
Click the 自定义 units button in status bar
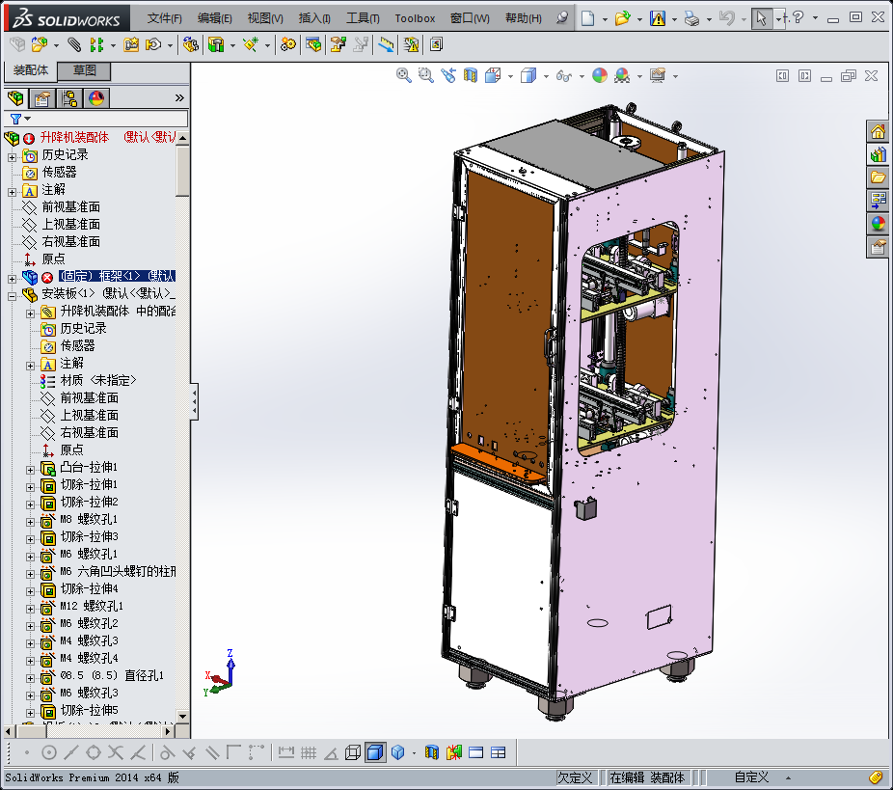point(751,777)
